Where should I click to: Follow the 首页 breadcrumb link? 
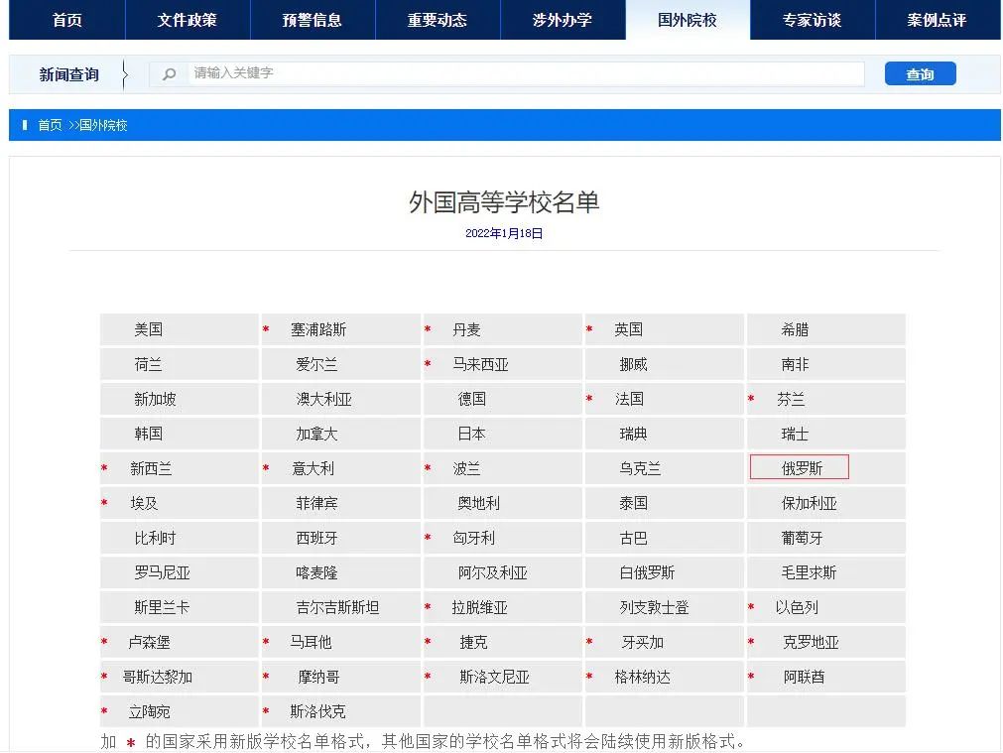pyautogui.click(x=48, y=124)
